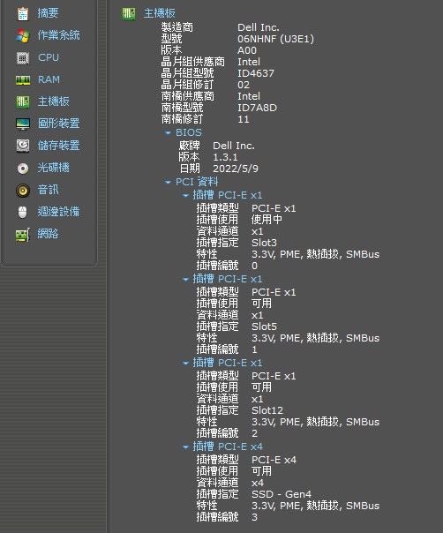Image resolution: width=443 pixels, height=533 pixels.
Task: Click the slot number value 3
Action: point(255,517)
